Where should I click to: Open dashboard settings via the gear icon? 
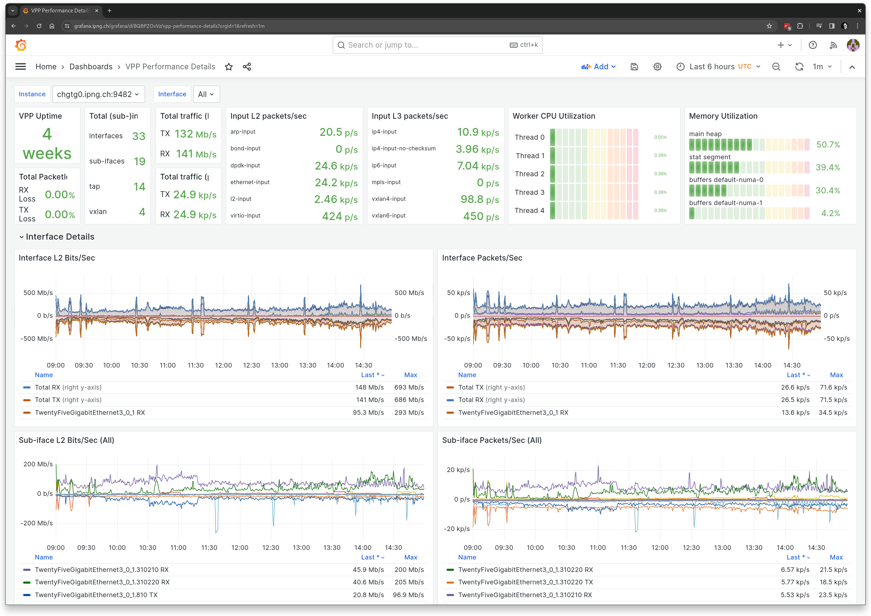coord(657,66)
